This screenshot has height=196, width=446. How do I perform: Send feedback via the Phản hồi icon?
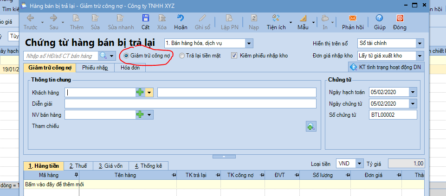353,18
